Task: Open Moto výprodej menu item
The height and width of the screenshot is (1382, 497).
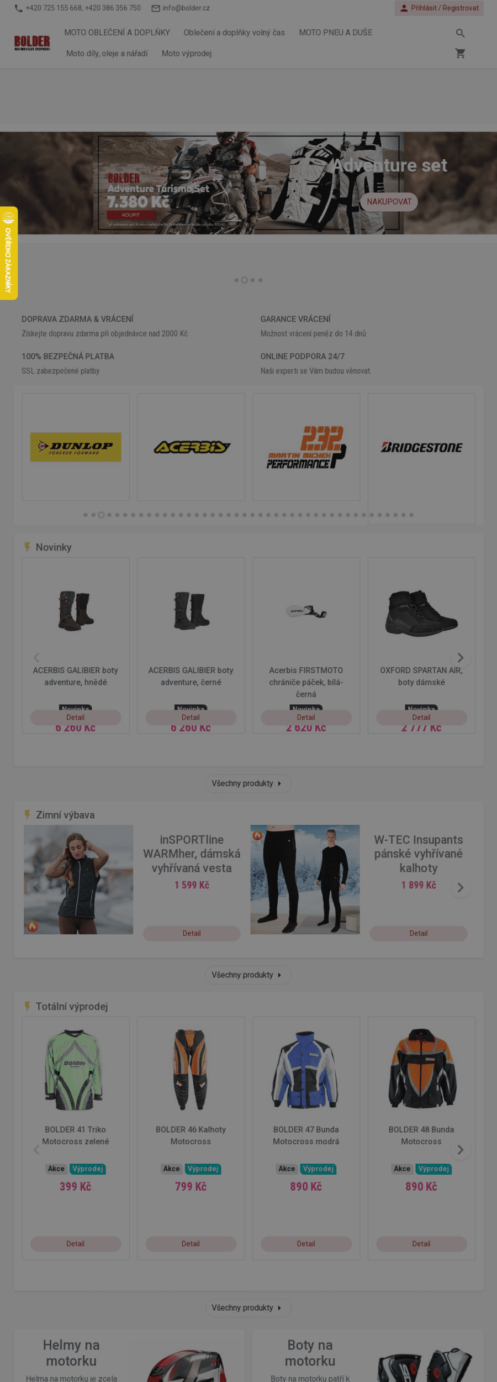Action: point(187,54)
